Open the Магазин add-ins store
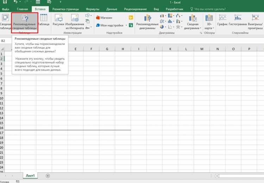264x183 pixels. pos(104,18)
